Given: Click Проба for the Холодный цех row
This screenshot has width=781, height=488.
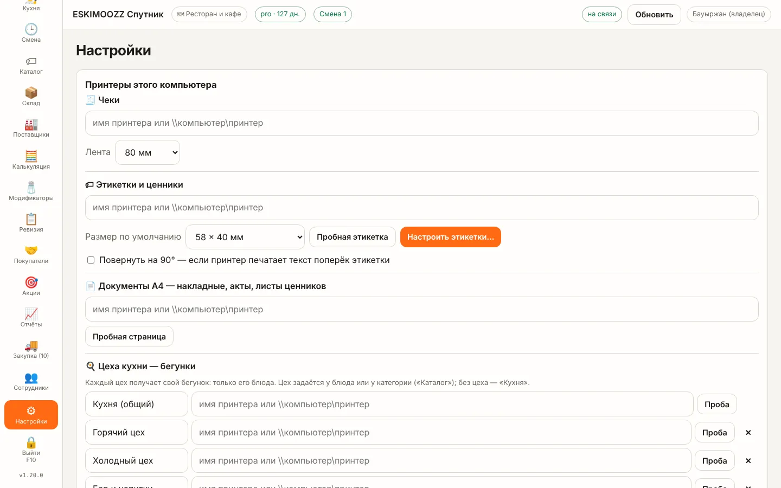Looking at the screenshot, I should [714, 461].
